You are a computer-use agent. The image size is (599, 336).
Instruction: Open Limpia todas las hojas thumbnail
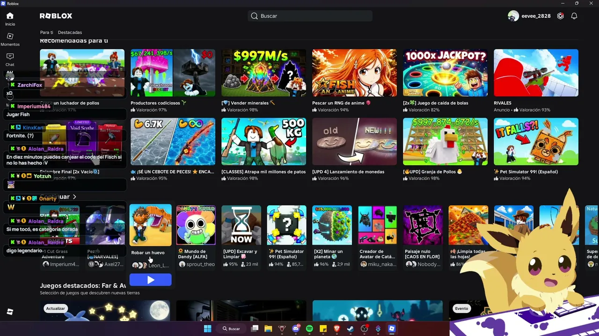pos(468,225)
